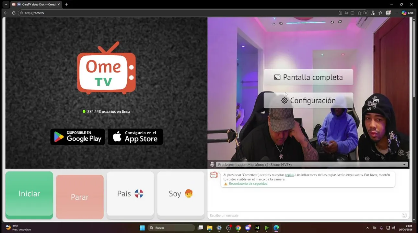This screenshot has width=418, height=233.
Task: Open Discord from taskbar
Action: click(248, 228)
